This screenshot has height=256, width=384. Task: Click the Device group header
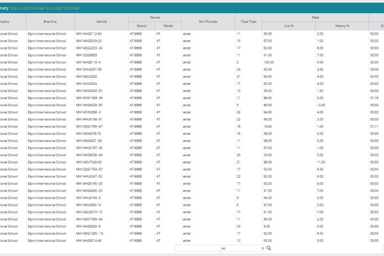click(x=155, y=17)
